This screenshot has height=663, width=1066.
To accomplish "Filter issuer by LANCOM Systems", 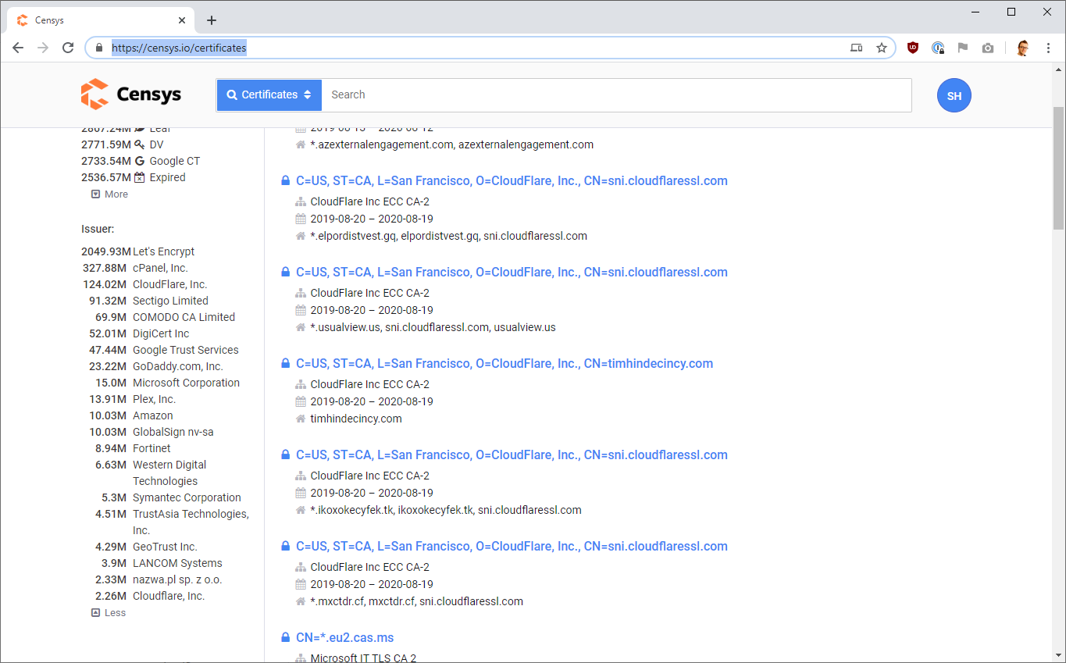I will [177, 563].
